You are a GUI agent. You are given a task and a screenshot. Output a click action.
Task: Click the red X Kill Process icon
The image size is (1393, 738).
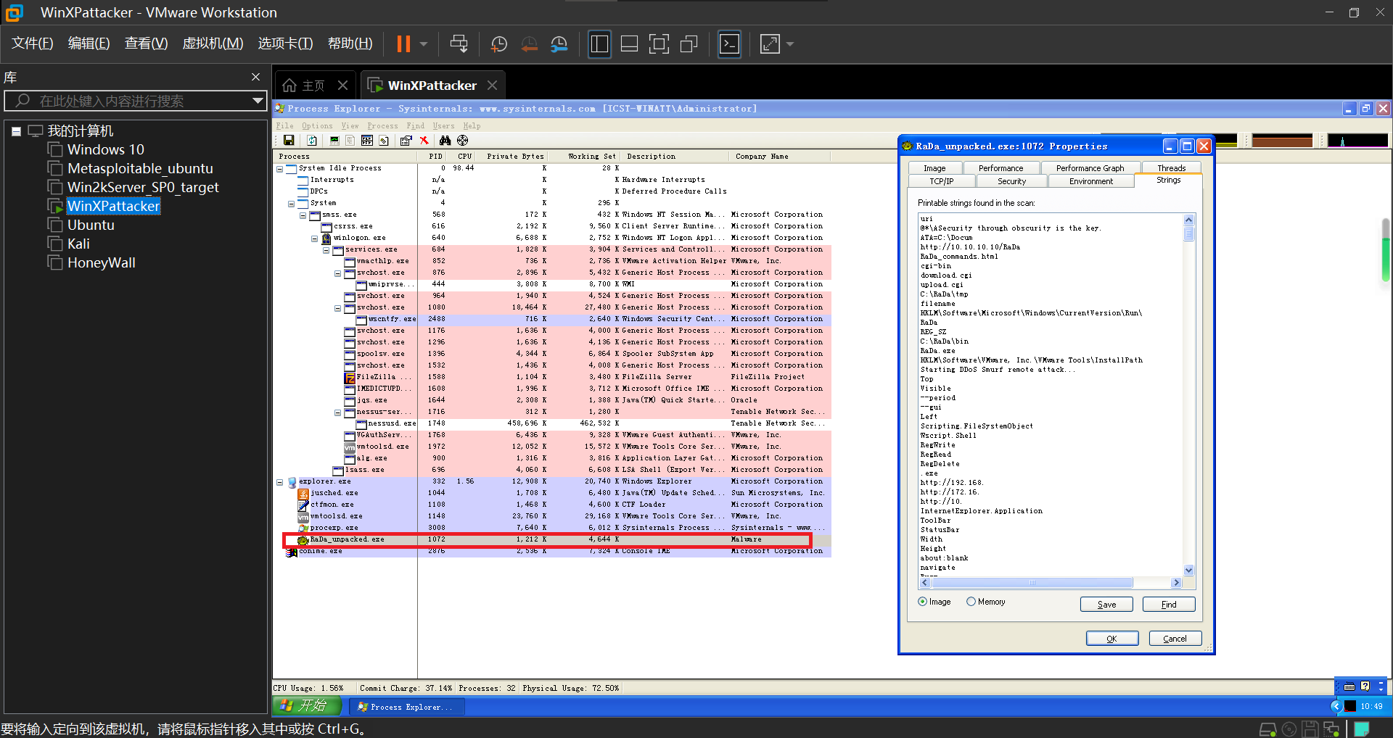coord(424,141)
